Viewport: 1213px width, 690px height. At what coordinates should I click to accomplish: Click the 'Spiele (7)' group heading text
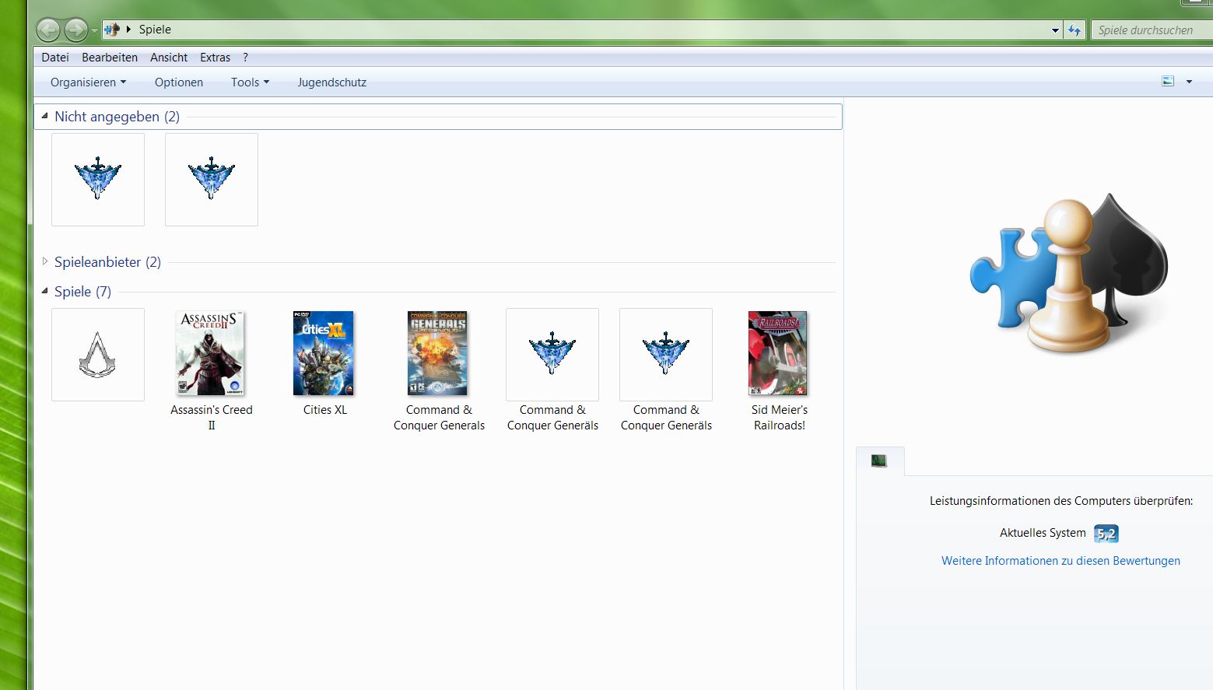point(82,292)
